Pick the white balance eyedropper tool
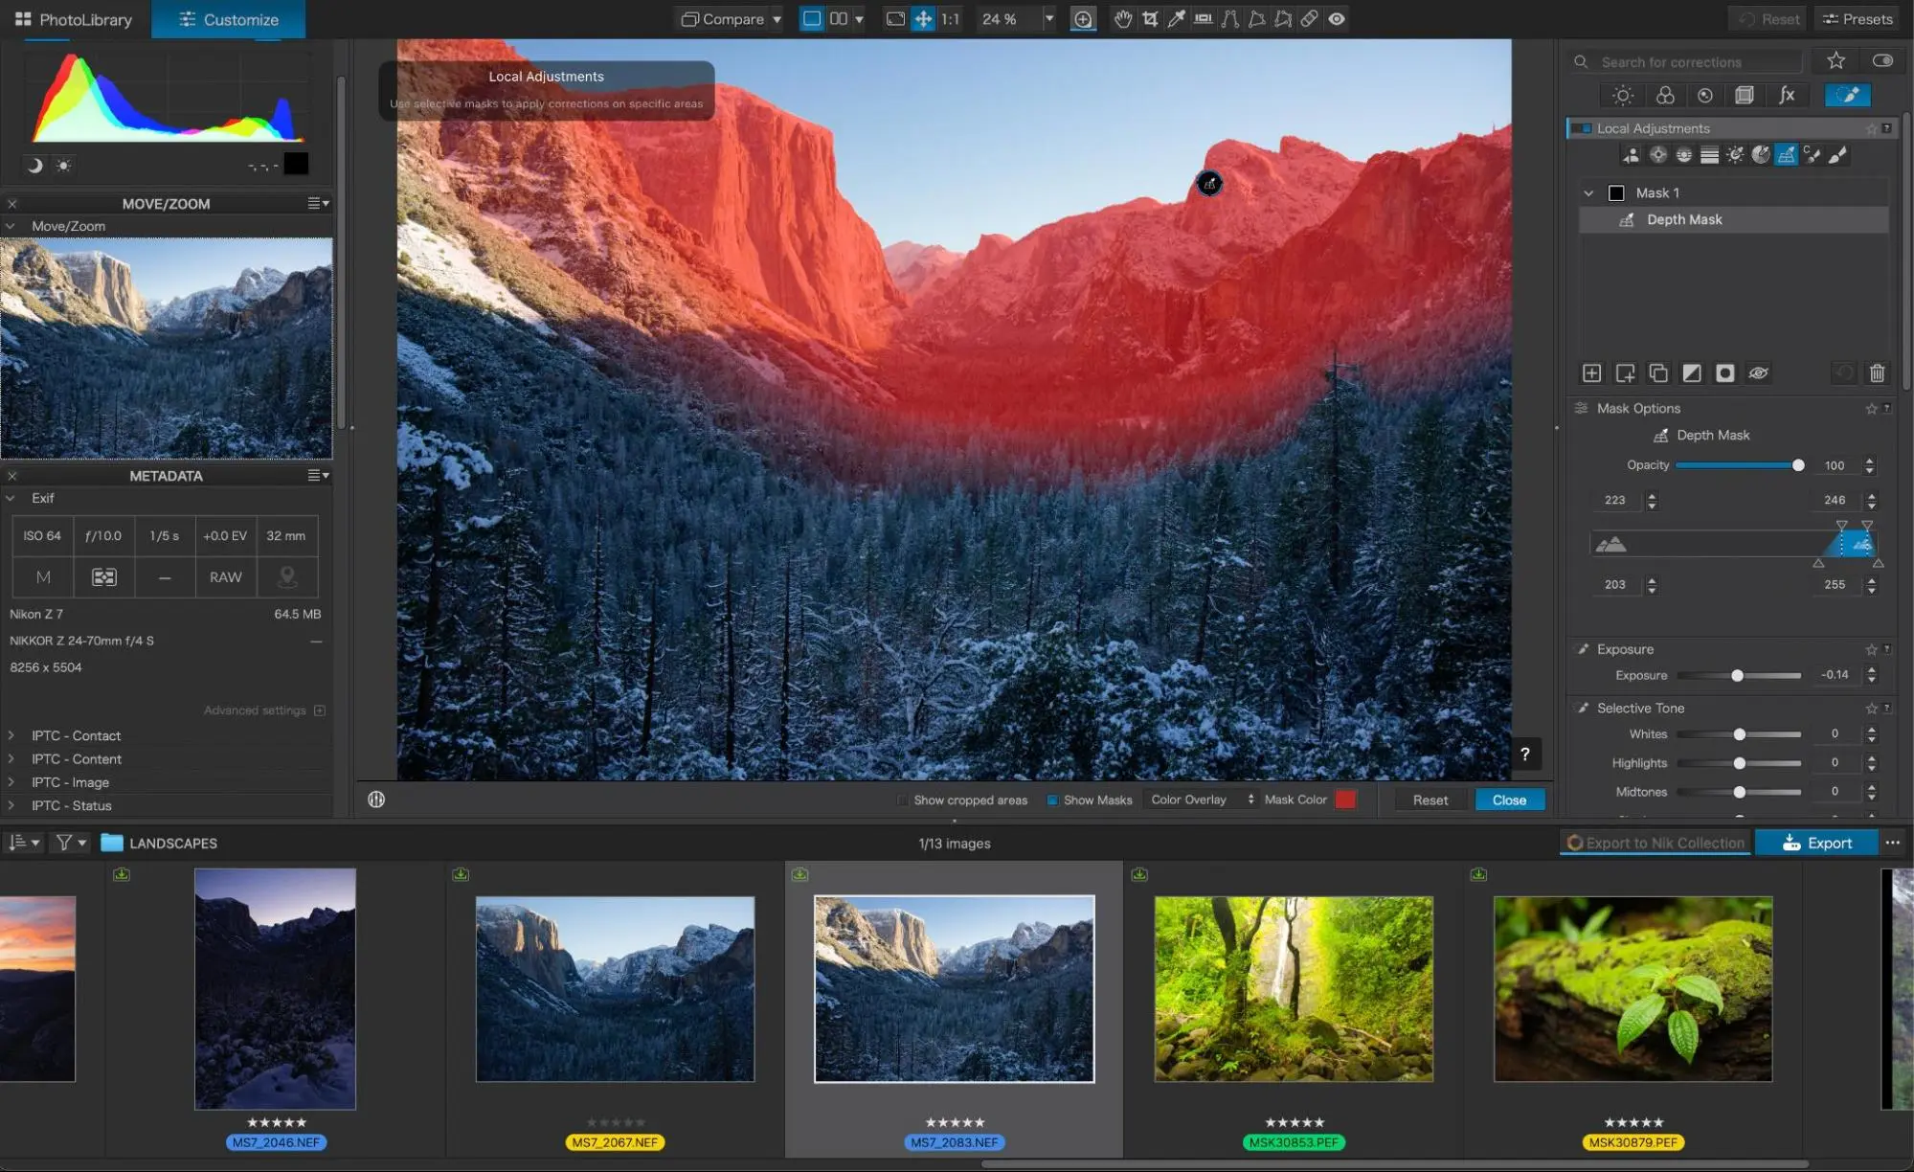1914x1172 pixels. point(1177,18)
